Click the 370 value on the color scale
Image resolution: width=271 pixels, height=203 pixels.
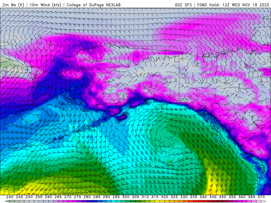[x=261, y=197]
